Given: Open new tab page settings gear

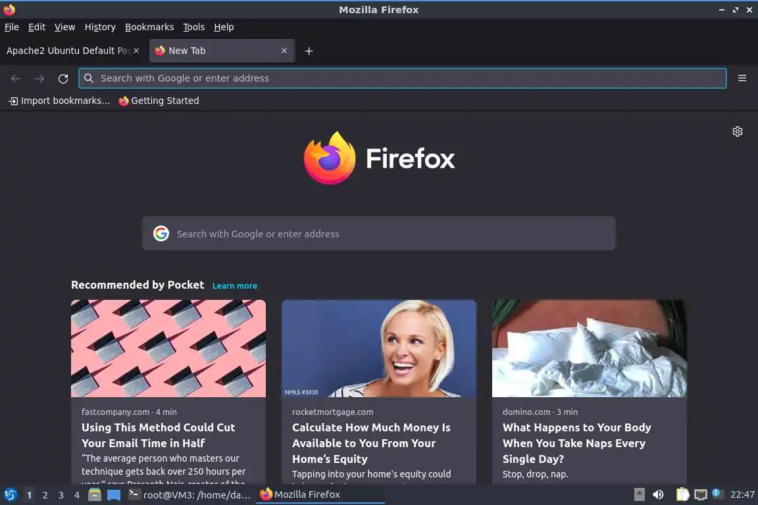Looking at the screenshot, I should (737, 132).
